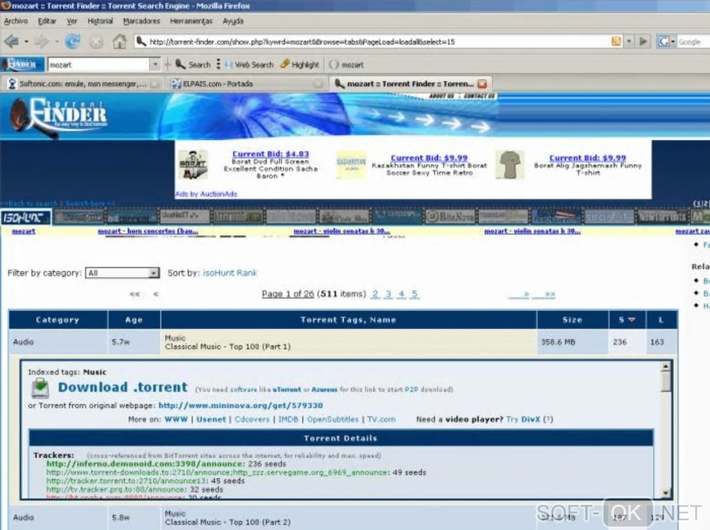Stop page loading with the stop icon

[96, 42]
